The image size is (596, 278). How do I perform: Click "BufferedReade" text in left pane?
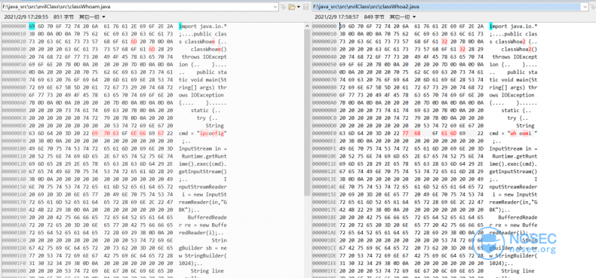click(207, 217)
